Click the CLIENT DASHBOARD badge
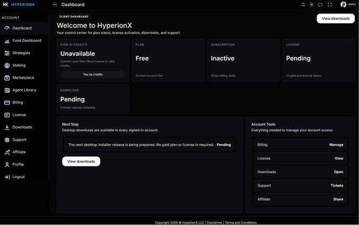Viewport: 359px width, 225px height. (74, 16)
